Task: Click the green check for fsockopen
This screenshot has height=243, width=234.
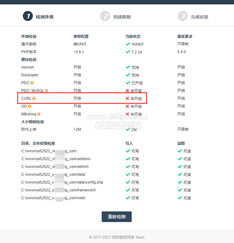Action: click(128, 75)
